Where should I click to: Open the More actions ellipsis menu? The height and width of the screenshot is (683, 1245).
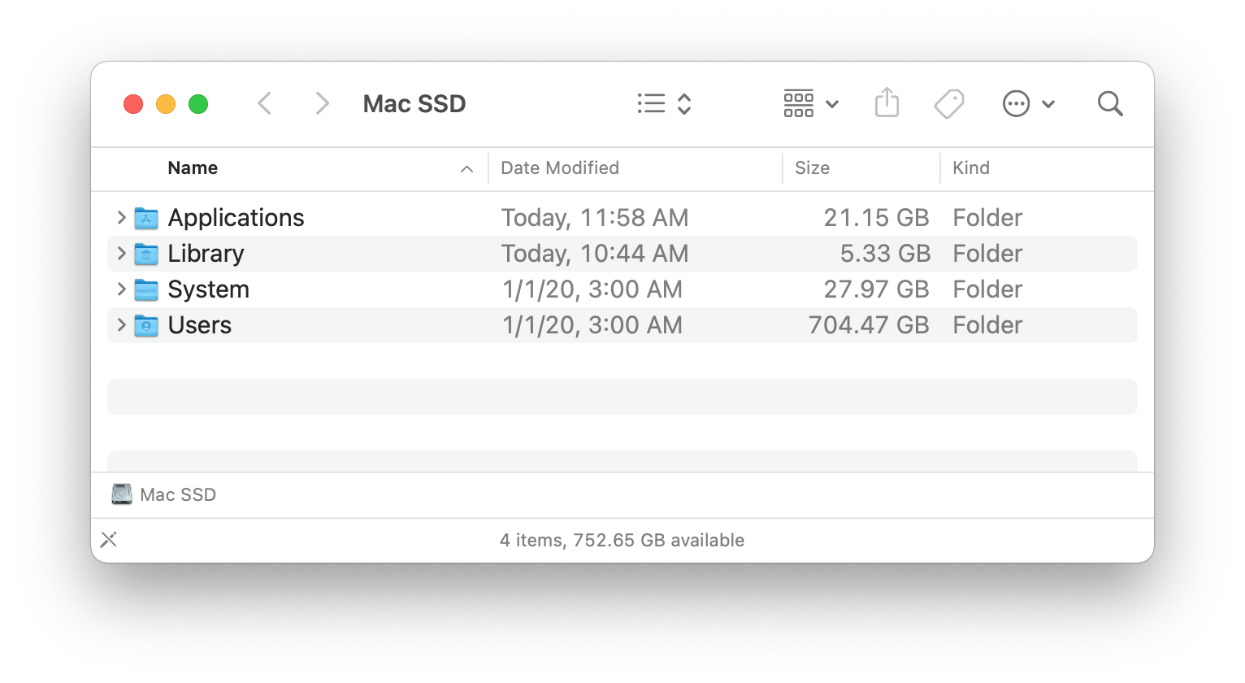(x=1028, y=103)
